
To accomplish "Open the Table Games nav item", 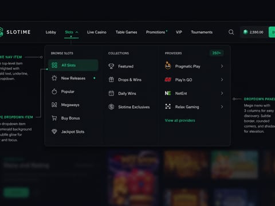I will (126, 32).
